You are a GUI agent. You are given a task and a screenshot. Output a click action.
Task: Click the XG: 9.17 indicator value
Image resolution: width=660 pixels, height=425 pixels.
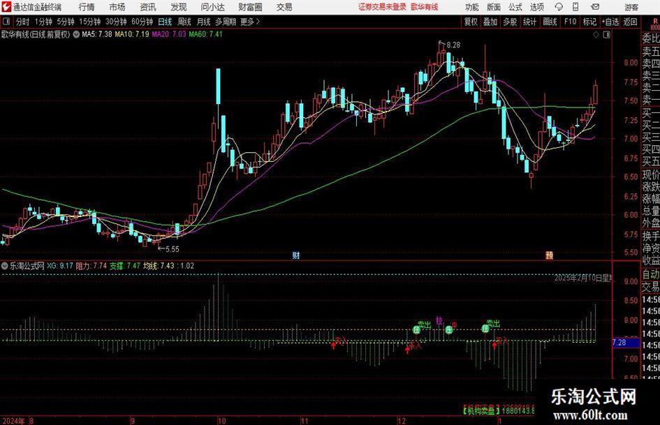coord(60,266)
